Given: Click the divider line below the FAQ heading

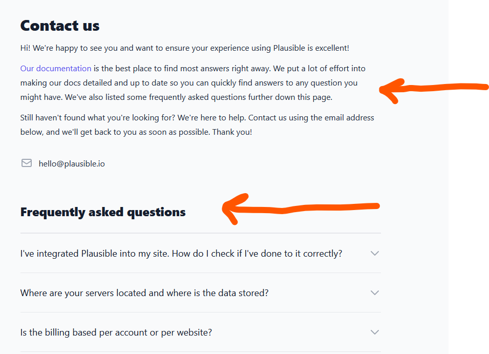Looking at the screenshot, I should coord(200,233).
